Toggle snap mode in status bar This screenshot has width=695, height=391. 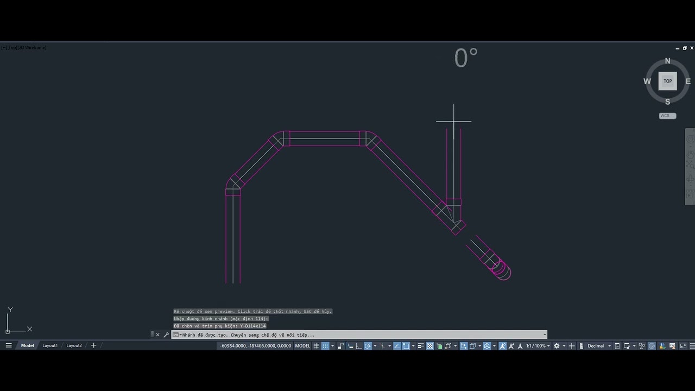[325, 345]
